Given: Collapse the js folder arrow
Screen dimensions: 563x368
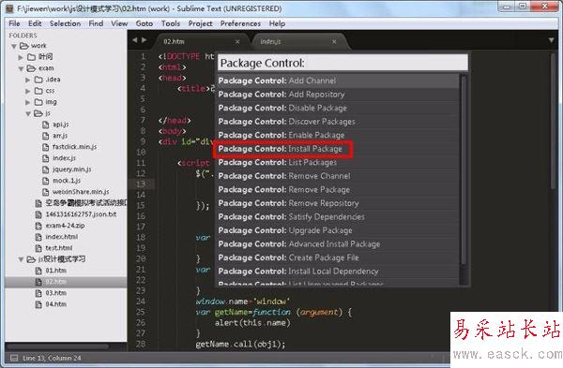Looking at the screenshot, I should point(28,113).
